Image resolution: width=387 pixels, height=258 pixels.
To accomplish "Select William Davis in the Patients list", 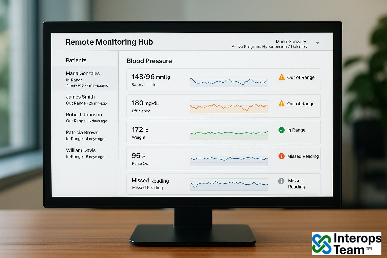I will [x=85, y=153].
